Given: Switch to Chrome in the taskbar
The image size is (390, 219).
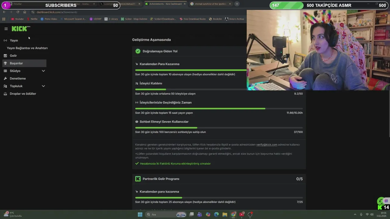Looking at the screenshot, I should (233, 214).
